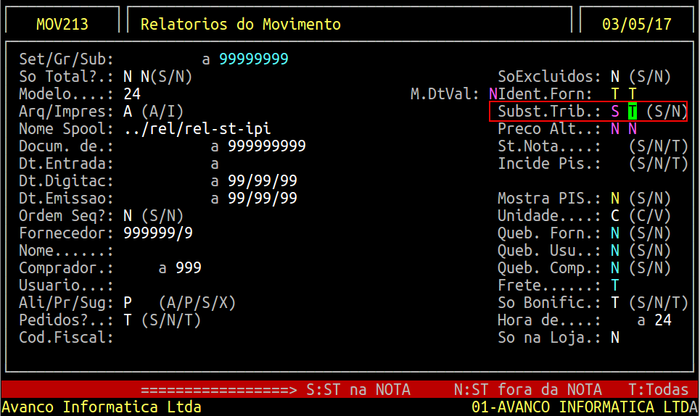Select the Ali/Pr/Sug P option value
This screenshot has height=416, width=700.
coord(128,303)
